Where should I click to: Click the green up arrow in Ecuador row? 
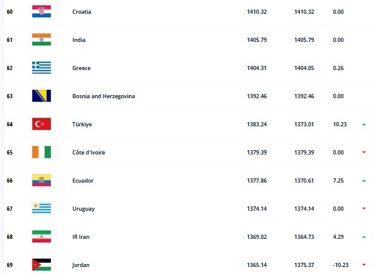[364, 180]
